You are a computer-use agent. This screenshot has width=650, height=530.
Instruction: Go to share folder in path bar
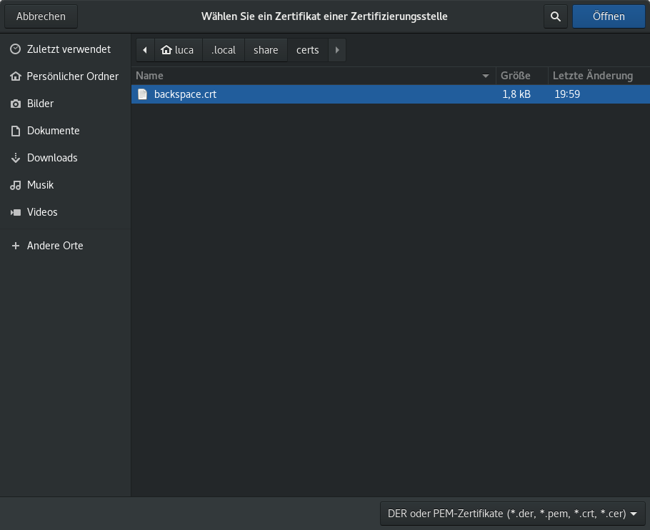(x=266, y=50)
